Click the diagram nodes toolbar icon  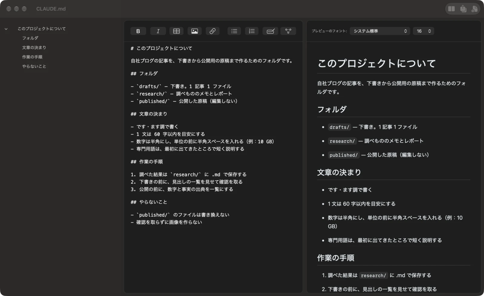[x=288, y=31]
